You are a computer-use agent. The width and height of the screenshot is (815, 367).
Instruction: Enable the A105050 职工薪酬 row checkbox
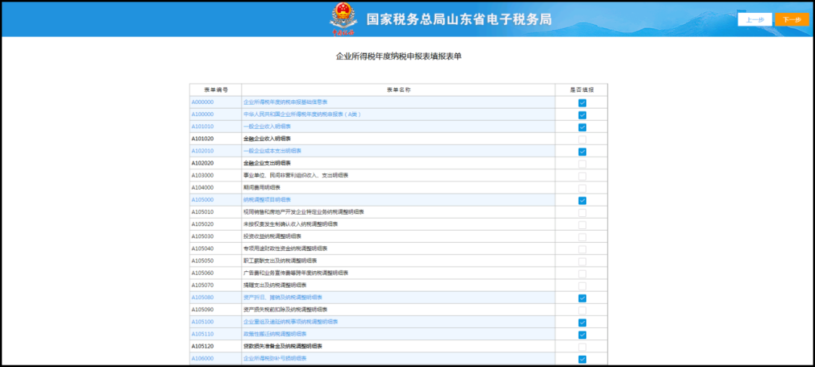pos(582,261)
